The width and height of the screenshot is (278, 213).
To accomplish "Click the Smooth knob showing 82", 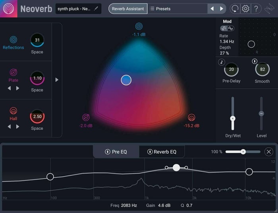I will 263,69.
